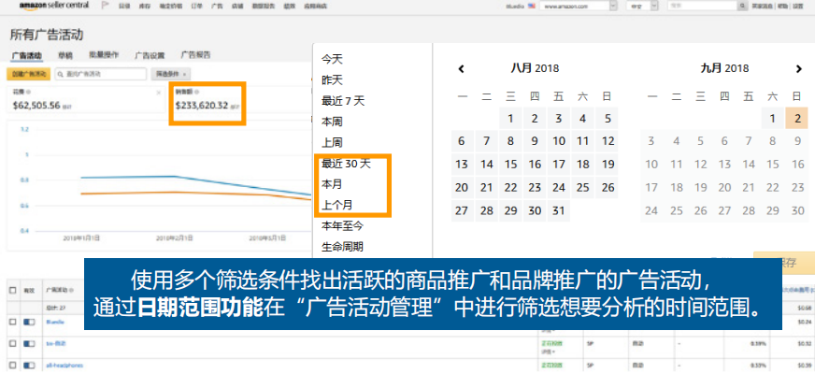Pick August 8 in the 八月 2018 calendar

[x=510, y=141]
